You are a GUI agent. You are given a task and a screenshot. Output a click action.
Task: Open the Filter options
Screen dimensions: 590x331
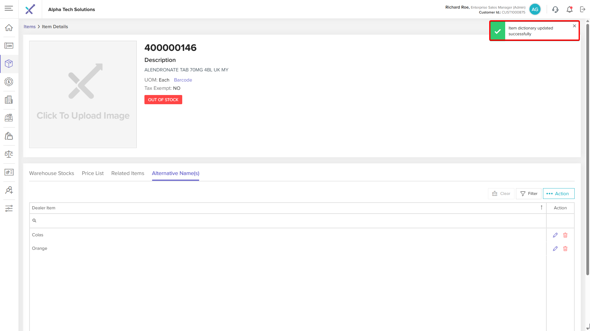(529, 194)
